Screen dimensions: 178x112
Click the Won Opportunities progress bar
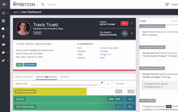point(74,107)
